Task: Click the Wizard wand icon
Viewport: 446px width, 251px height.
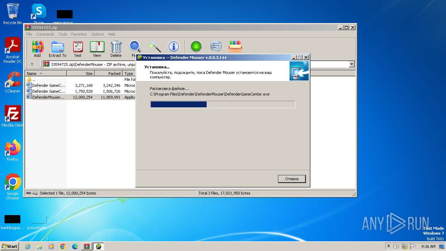Action: click(154, 46)
